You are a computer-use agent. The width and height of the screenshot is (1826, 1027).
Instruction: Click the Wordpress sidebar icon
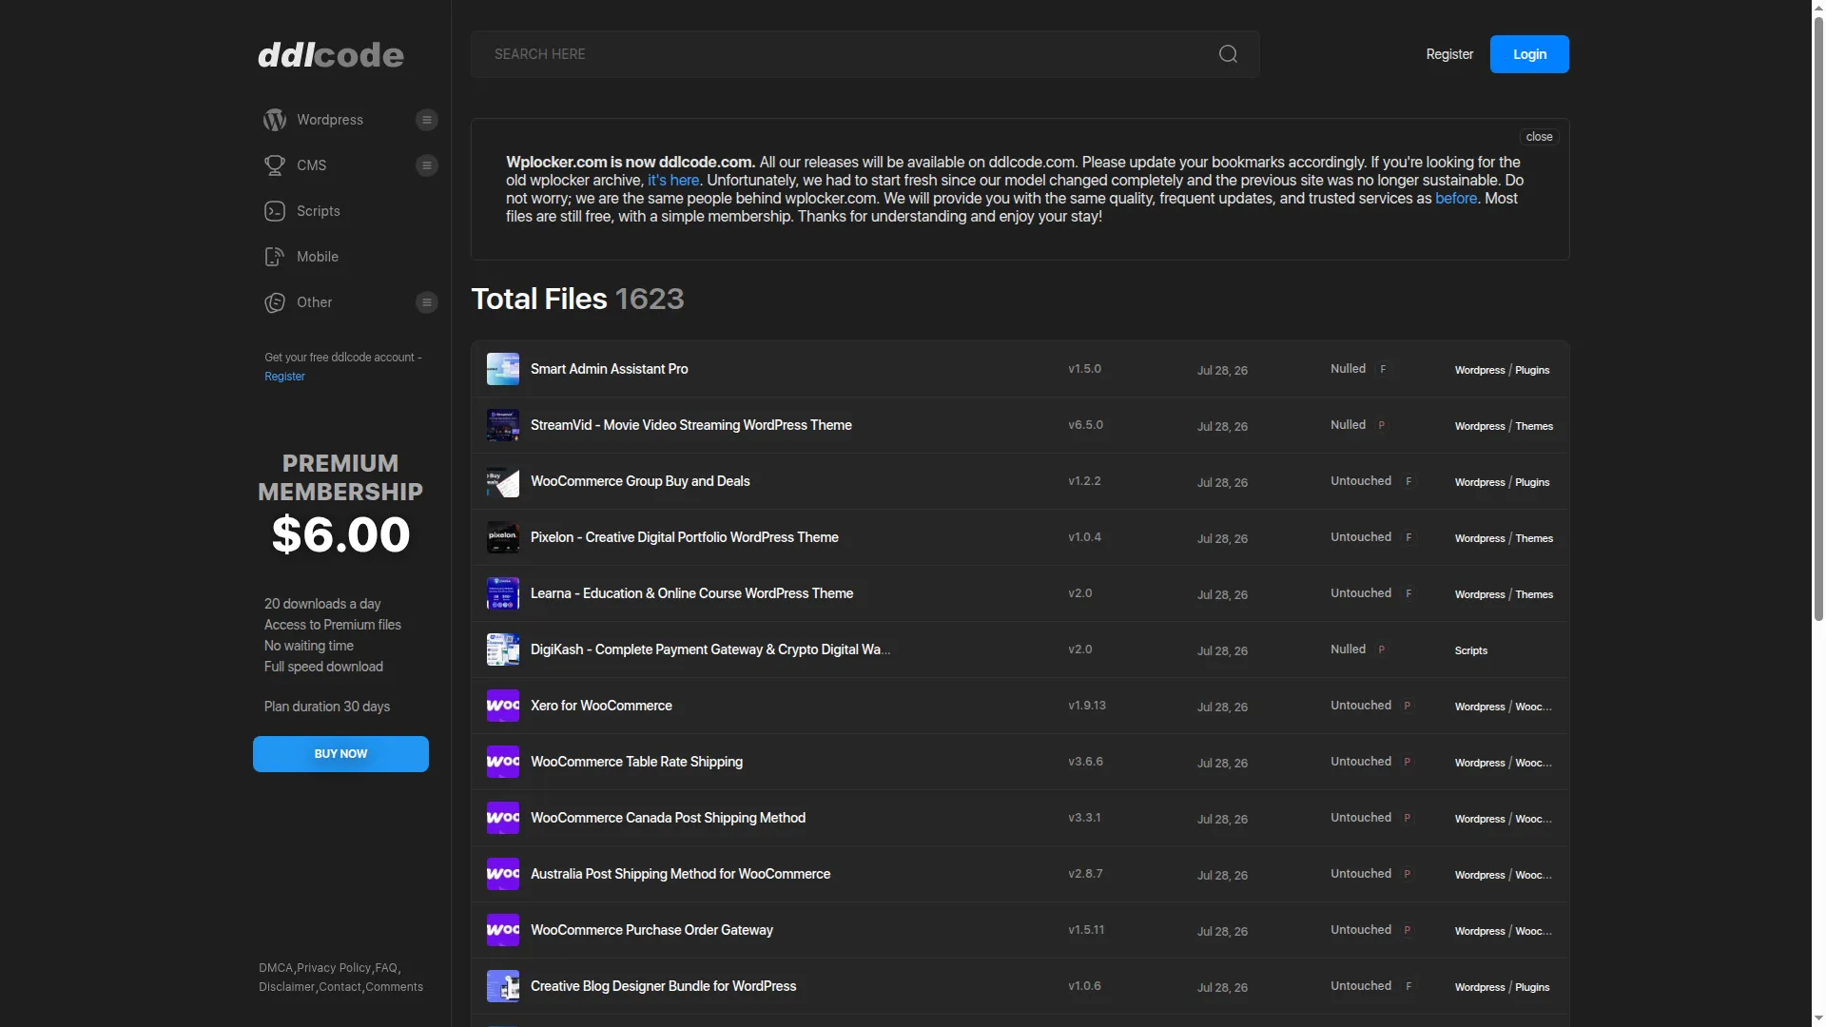coord(275,120)
